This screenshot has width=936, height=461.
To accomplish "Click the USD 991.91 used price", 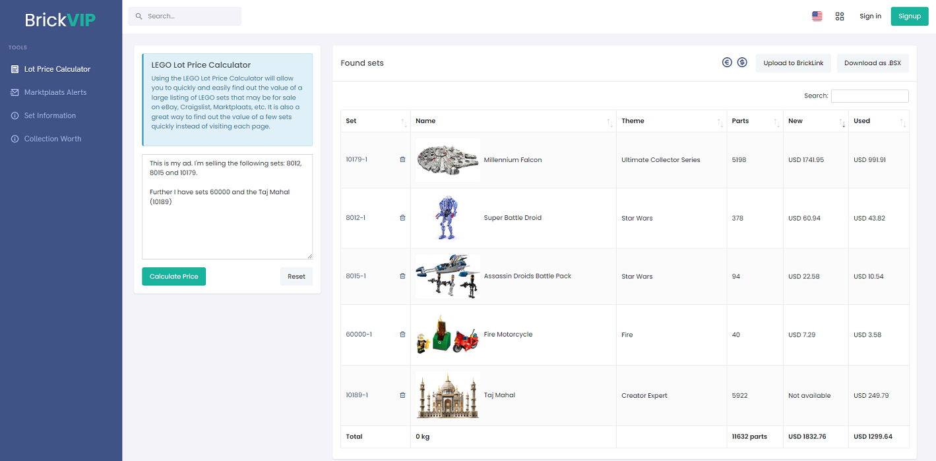I will coord(869,160).
